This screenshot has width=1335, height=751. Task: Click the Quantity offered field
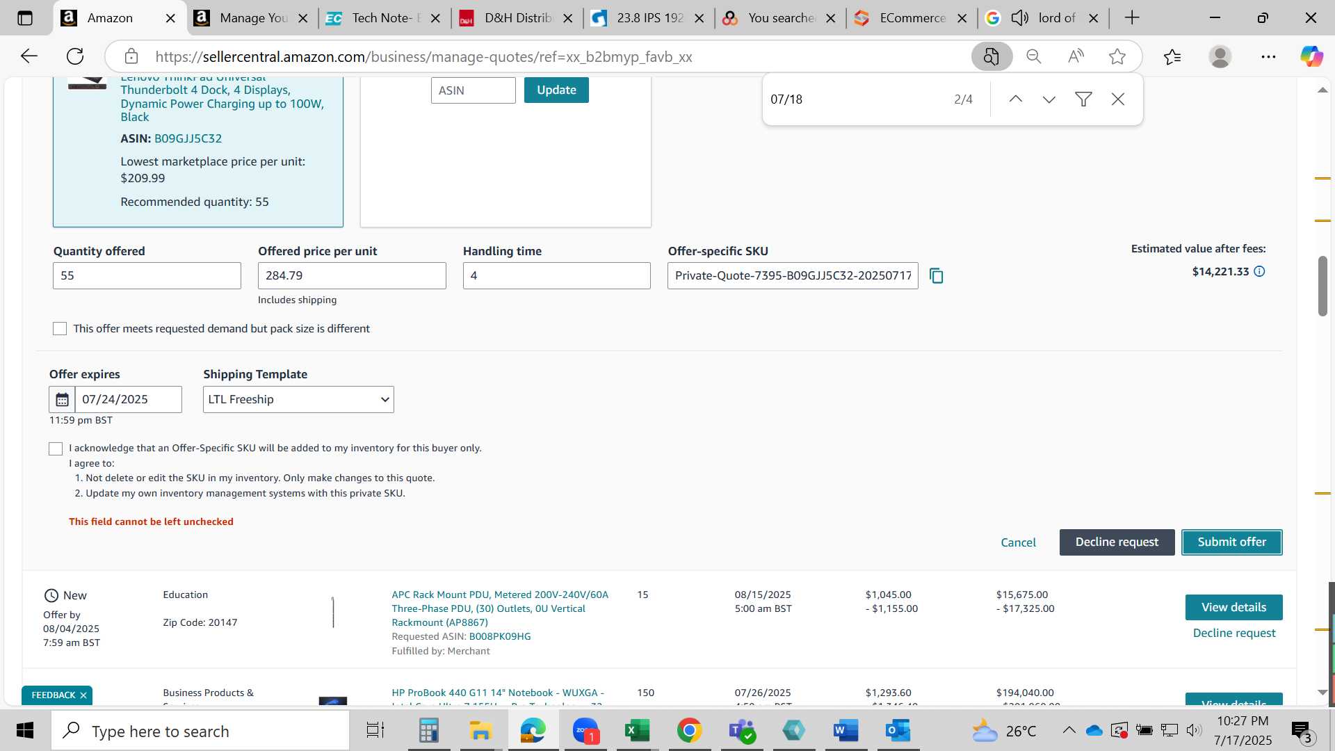pos(147,276)
